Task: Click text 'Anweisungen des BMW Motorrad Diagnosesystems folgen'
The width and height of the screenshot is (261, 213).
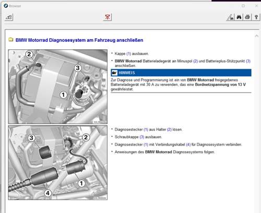Action: [x=164, y=152]
